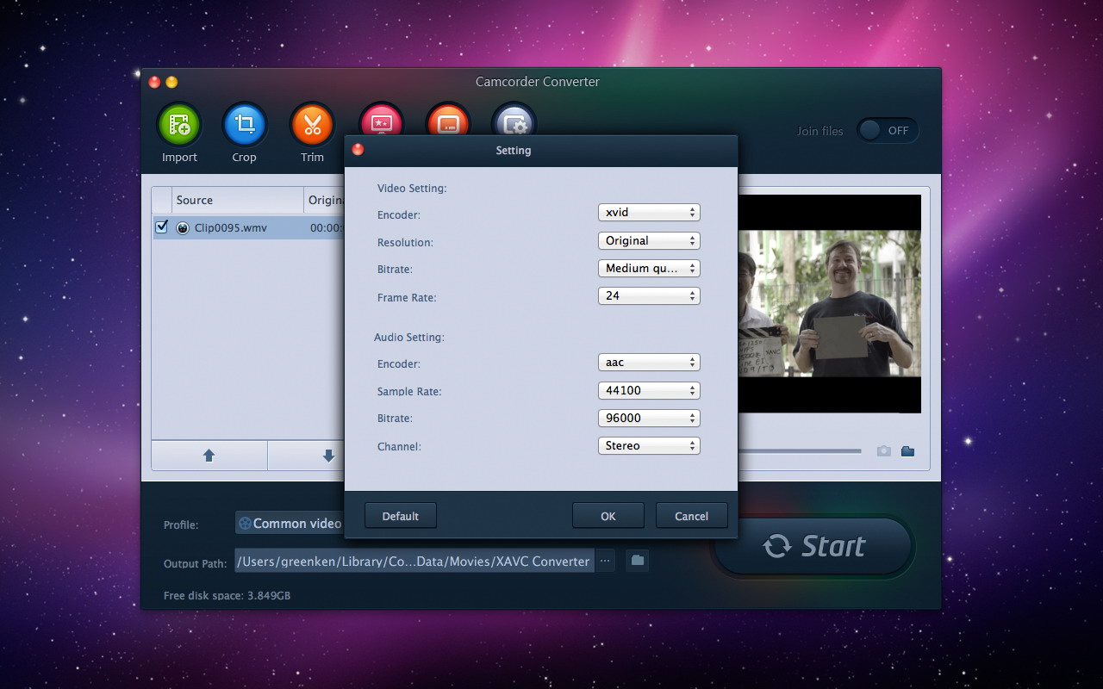Confirm settings with OK
This screenshot has width=1103, height=689.
(608, 515)
